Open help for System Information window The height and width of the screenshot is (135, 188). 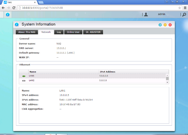(x=160, y=25)
